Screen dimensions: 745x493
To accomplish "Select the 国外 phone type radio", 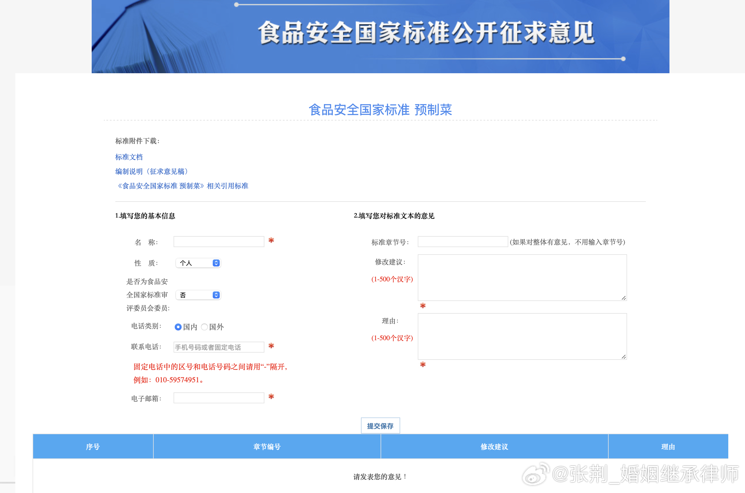I will pos(204,327).
